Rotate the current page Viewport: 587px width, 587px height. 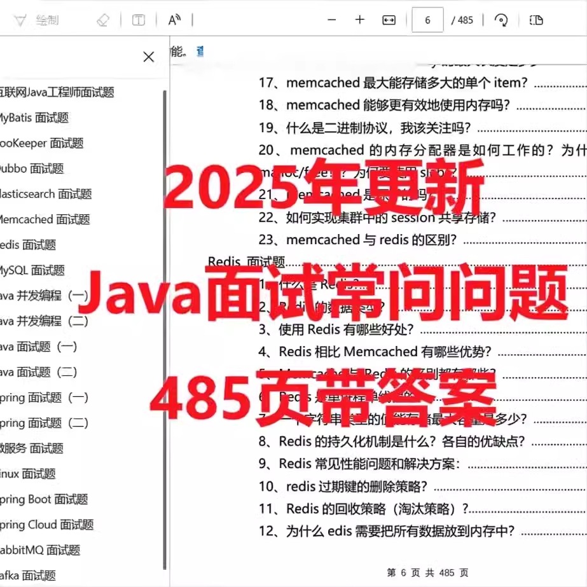[502, 20]
